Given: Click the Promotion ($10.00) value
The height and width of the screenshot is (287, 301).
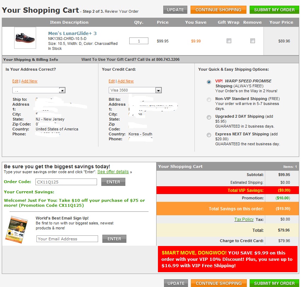Looking at the screenshot, I should [283, 198].
